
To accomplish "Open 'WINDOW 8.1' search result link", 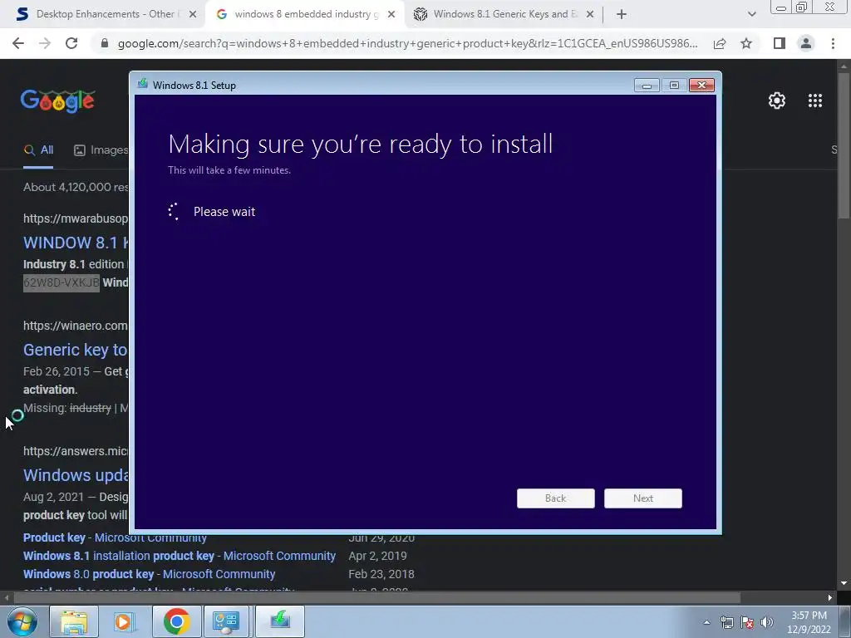I will [76, 243].
